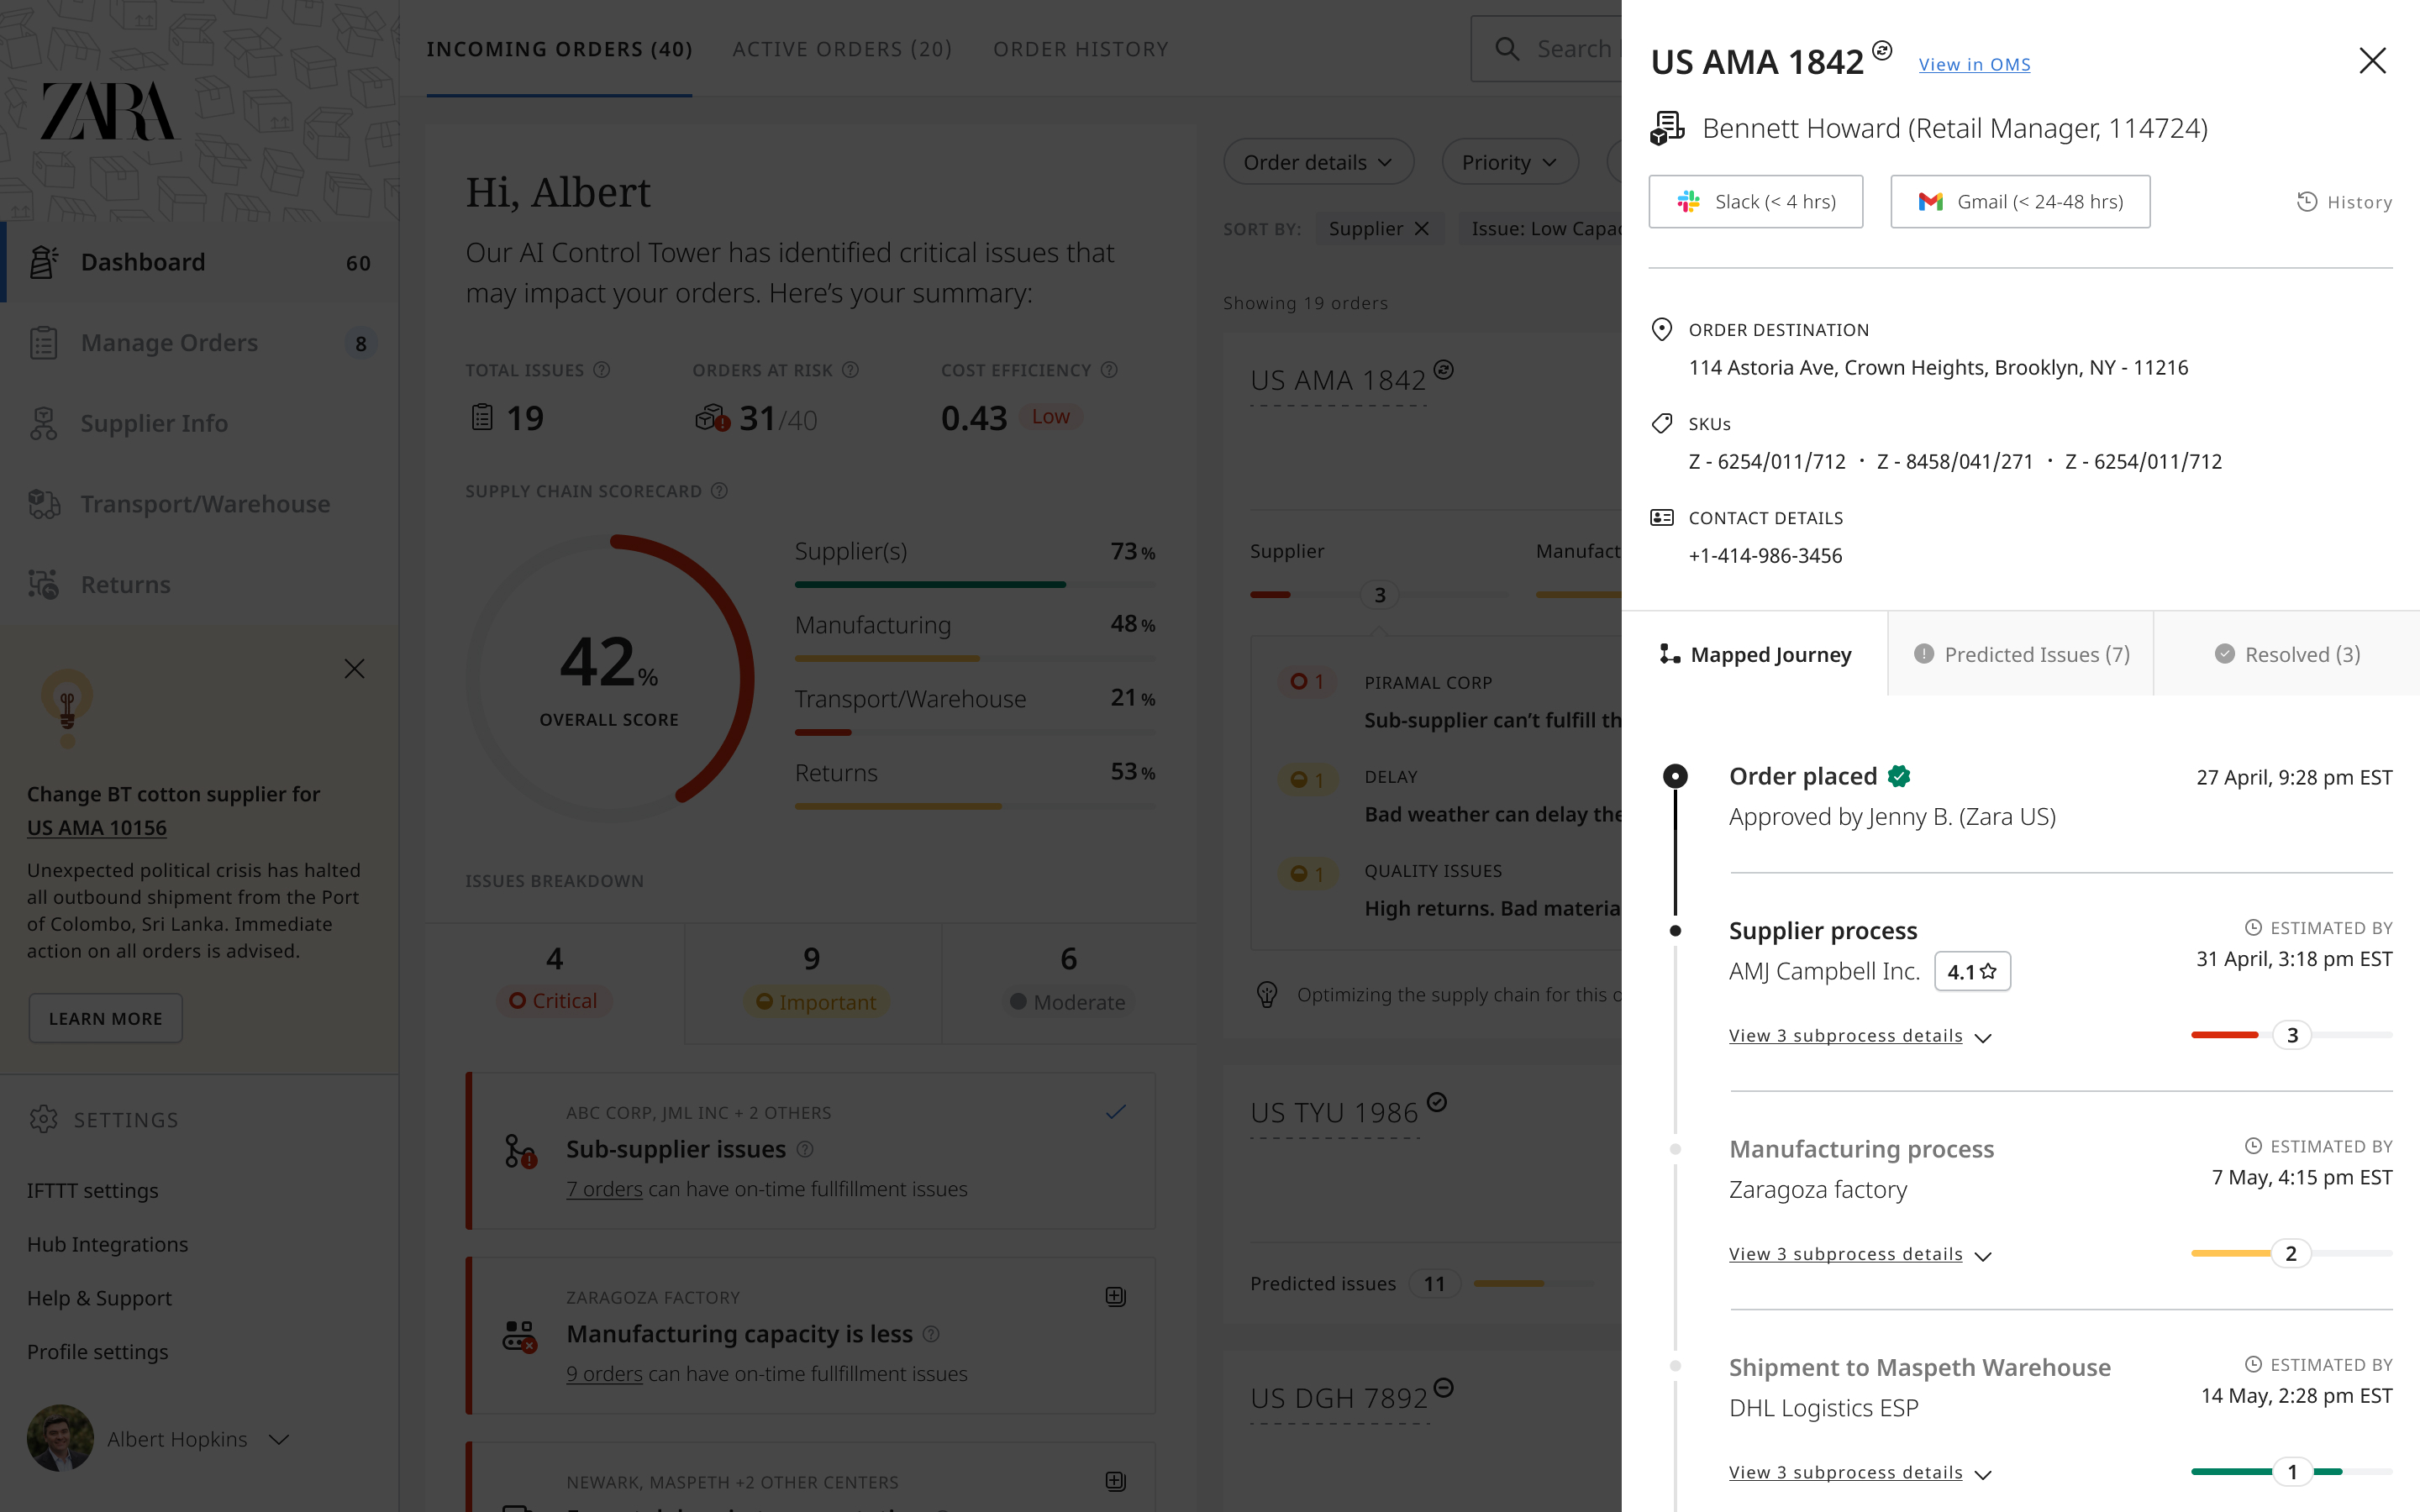
Task: Click the Manufacturing 48% score bar
Action: click(975, 658)
